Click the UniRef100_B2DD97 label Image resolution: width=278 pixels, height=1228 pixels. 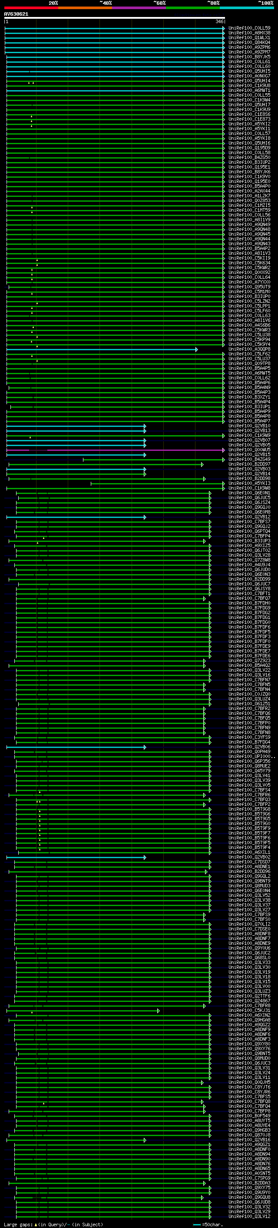tap(249, 464)
